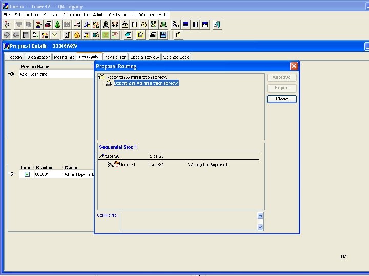This screenshot has width=369, height=276.
Task: Click the gray flag icon in second row
Action: (26, 35)
